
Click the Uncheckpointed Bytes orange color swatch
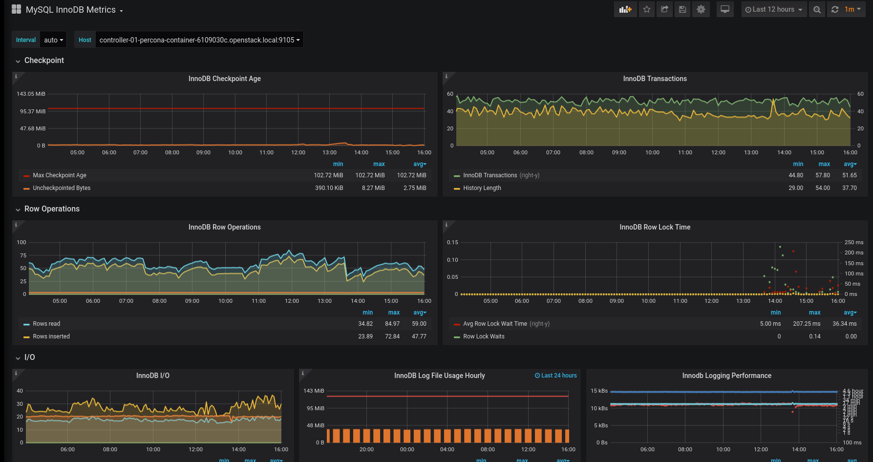click(x=26, y=189)
